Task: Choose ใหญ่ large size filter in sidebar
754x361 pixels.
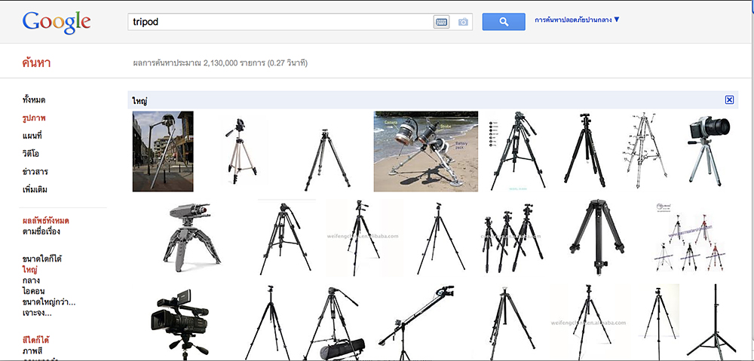Action: pos(30,270)
